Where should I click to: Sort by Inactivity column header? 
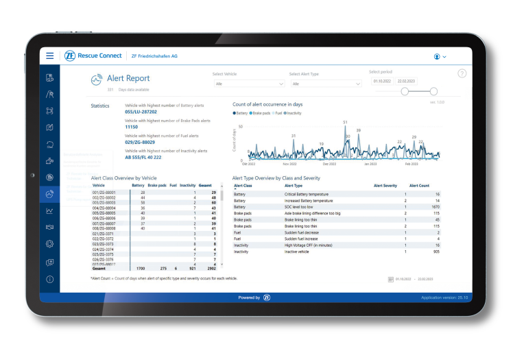tap(186, 185)
